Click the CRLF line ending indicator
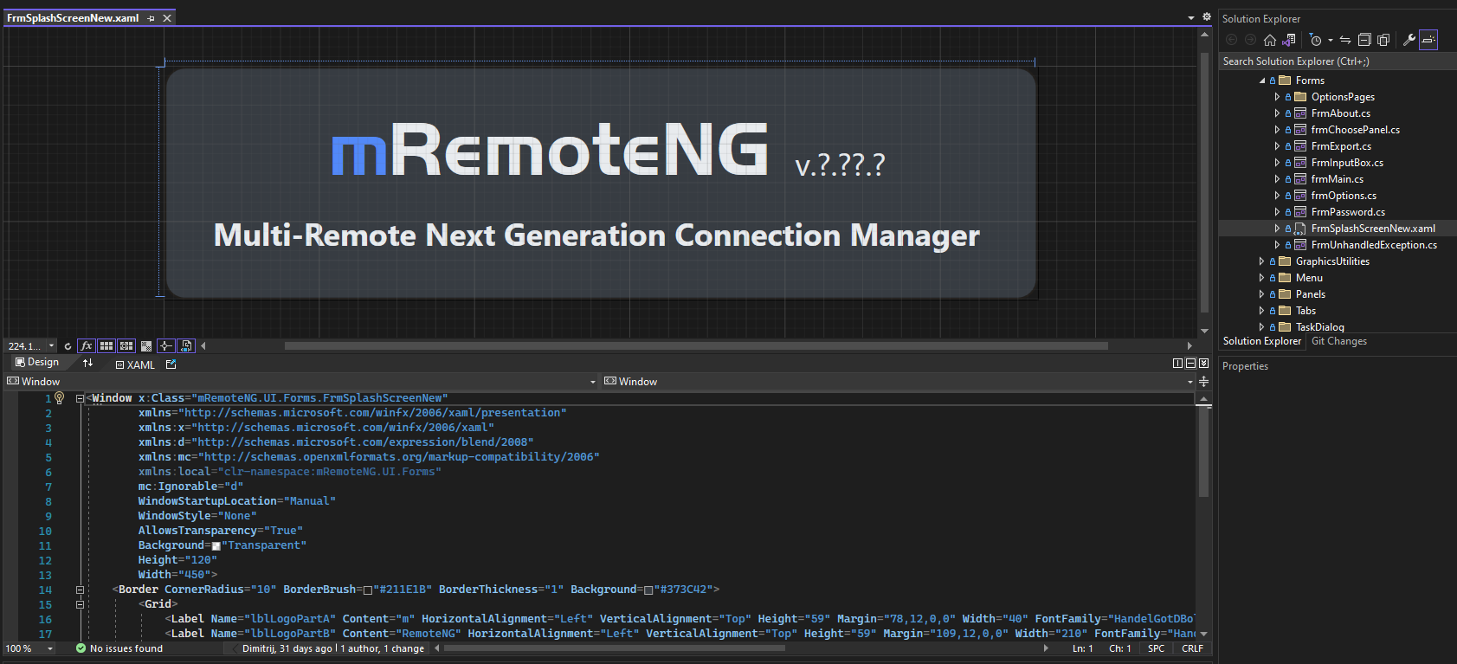 tap(1192, 648)
